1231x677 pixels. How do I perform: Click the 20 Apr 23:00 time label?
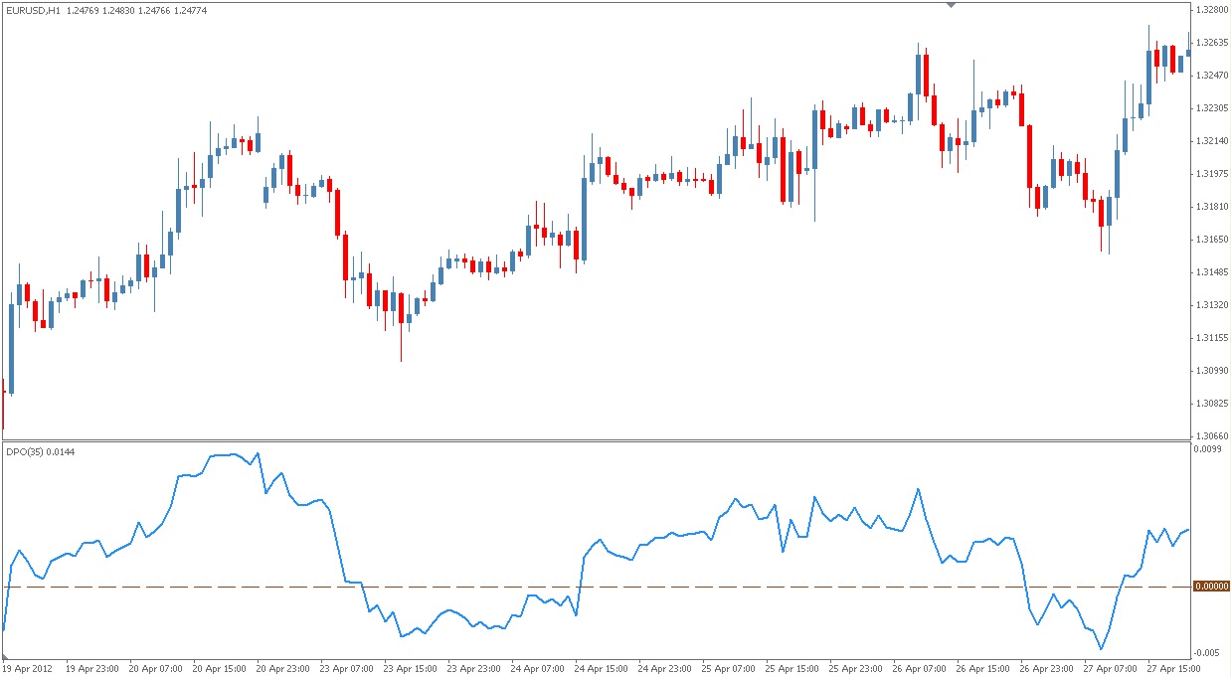tap(281, 669)
